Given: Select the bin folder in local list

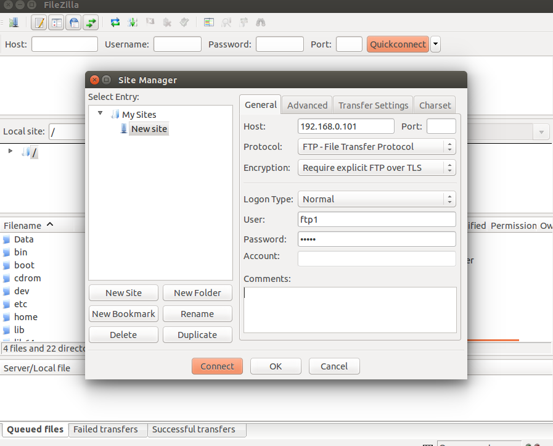Looking at the screenshot, I should (20, 252).
